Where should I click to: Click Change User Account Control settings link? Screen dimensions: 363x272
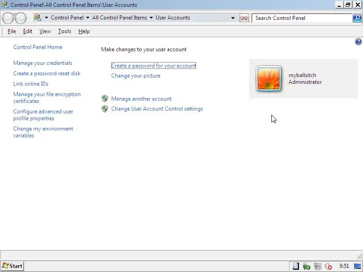pyautogui.click(x=157, y=109)
